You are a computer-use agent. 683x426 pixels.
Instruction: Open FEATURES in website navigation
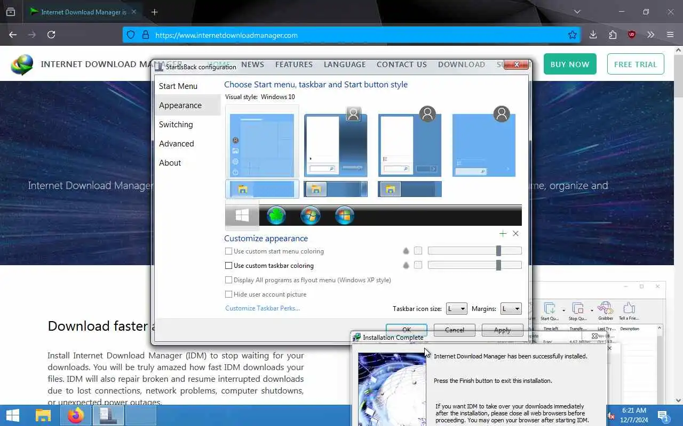(x=294, y=64)
